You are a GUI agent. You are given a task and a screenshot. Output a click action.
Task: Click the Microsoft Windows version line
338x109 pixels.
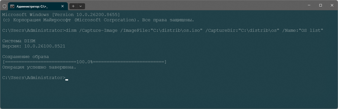(x=61, y=14)
